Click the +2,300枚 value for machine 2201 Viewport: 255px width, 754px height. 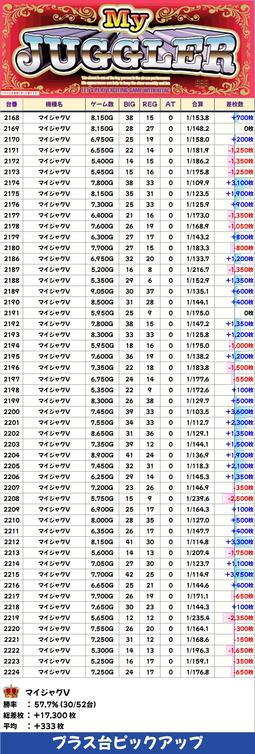(240, 422)
